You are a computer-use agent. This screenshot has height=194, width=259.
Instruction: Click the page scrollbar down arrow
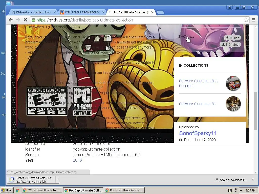tap(256, 172)
